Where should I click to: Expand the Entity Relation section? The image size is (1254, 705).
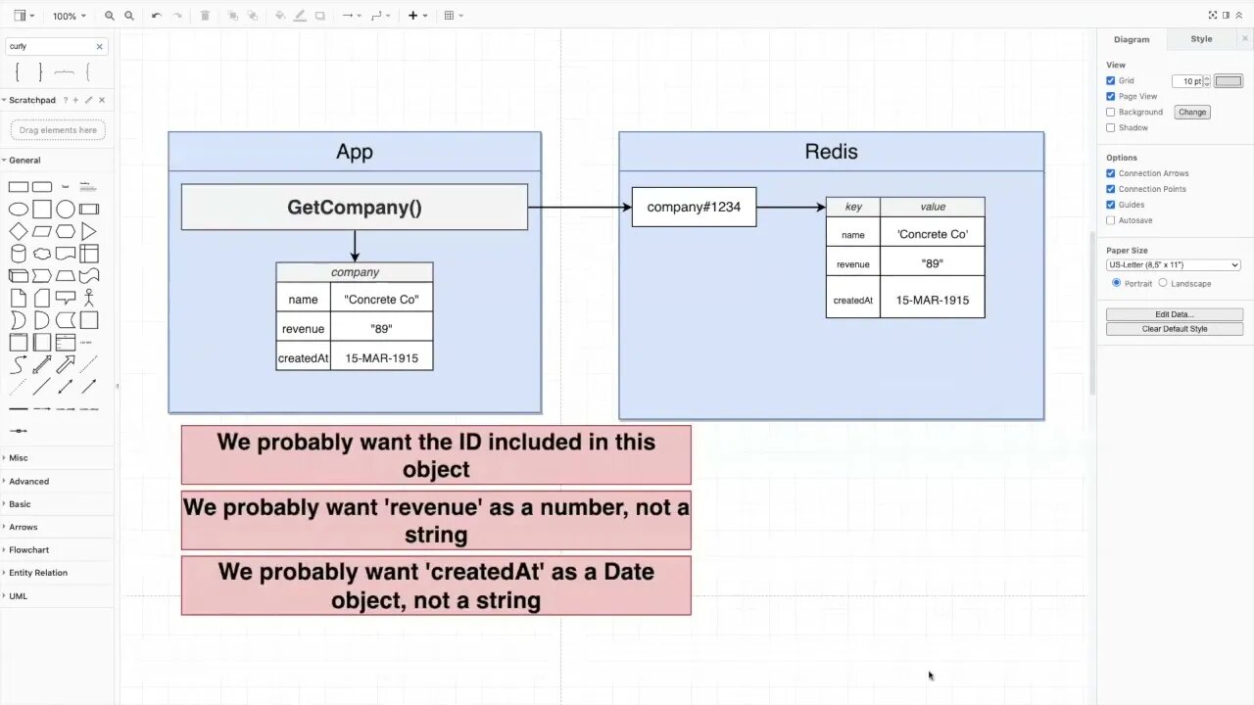57,573
